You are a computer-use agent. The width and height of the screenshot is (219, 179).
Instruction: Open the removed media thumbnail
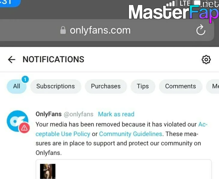(48, 171)
